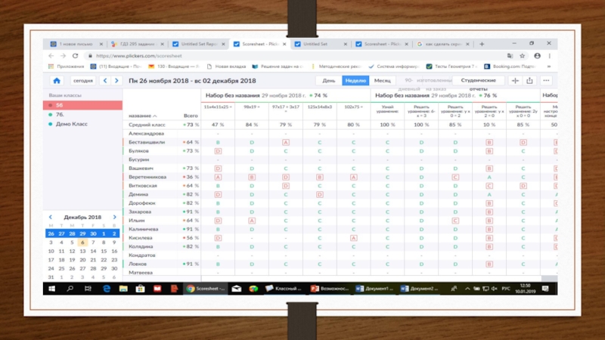Advance to next week with right arrow
The image size is (605, 340).
[117, 81]
